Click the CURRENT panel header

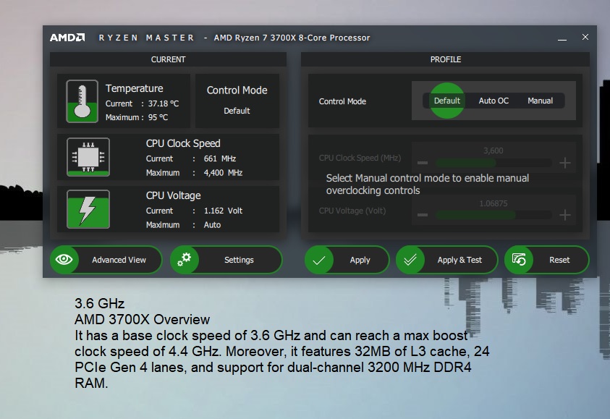pos(168,59)
